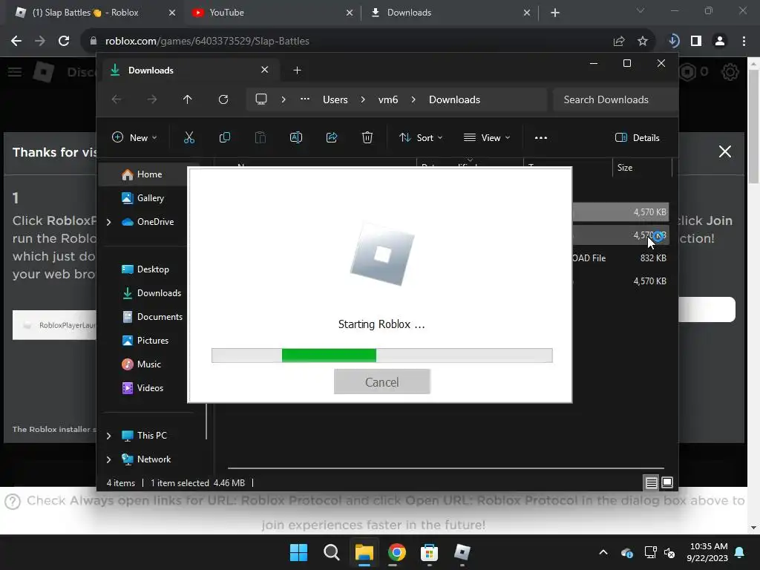Open the View dropdown menu
The width and height of the screenshot is (760, 570).
click(x=487, y=137)
